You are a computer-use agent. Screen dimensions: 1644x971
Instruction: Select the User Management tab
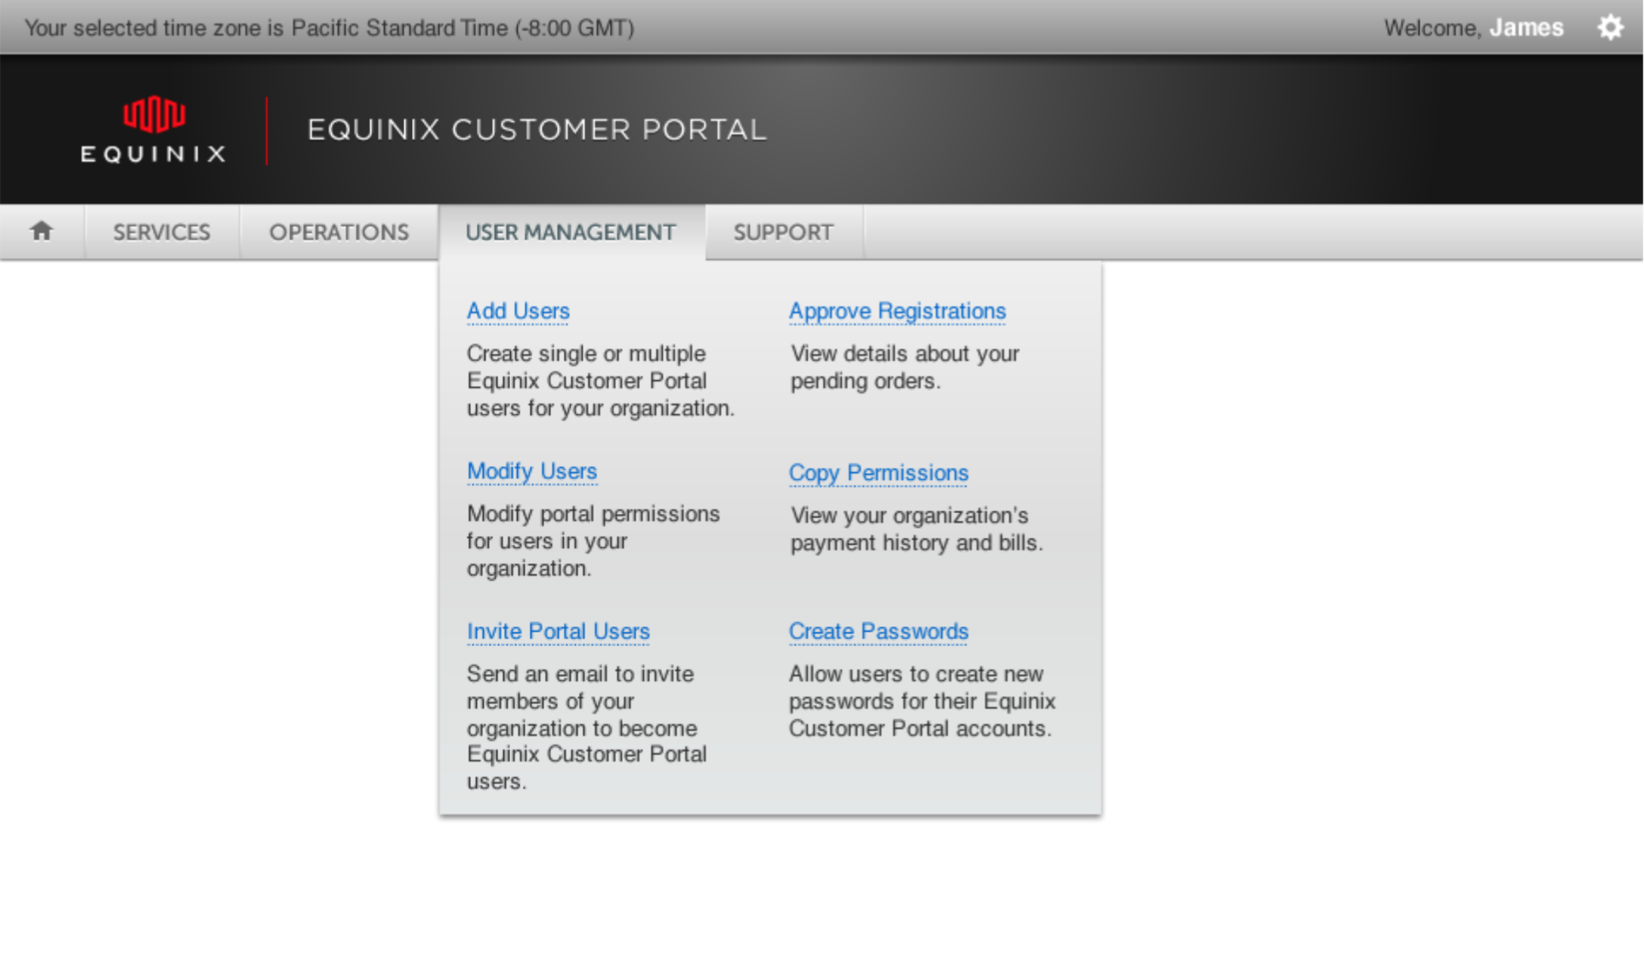(x=571, y=232)
